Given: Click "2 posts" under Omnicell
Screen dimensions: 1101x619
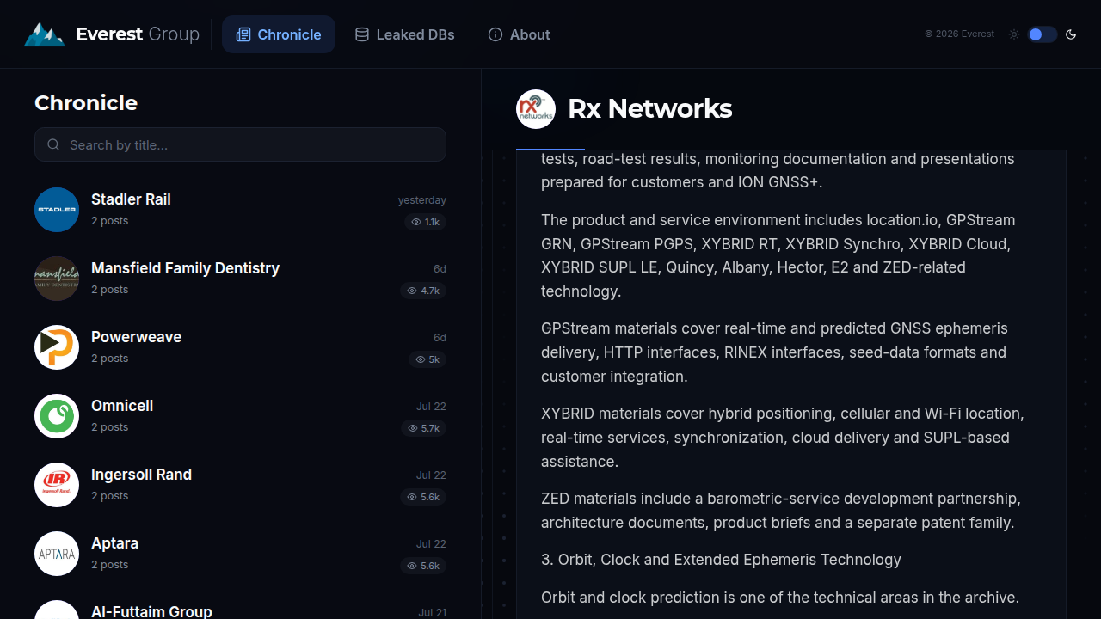Looking at the screenshot, I should point(109,427).
